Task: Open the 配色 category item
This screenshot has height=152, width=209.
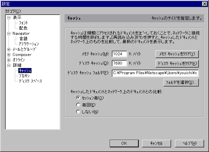Action: pyautogui.click(x=23, y=28)
